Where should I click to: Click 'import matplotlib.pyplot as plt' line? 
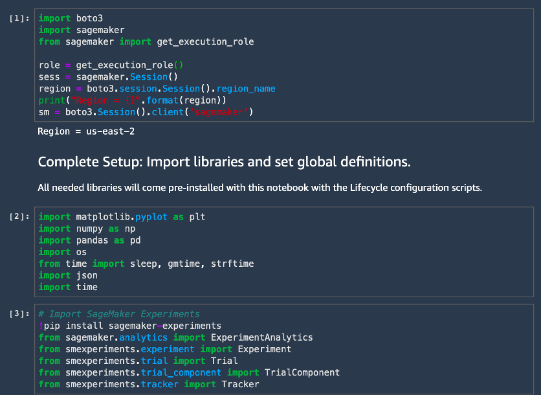[x=122, y=216]
